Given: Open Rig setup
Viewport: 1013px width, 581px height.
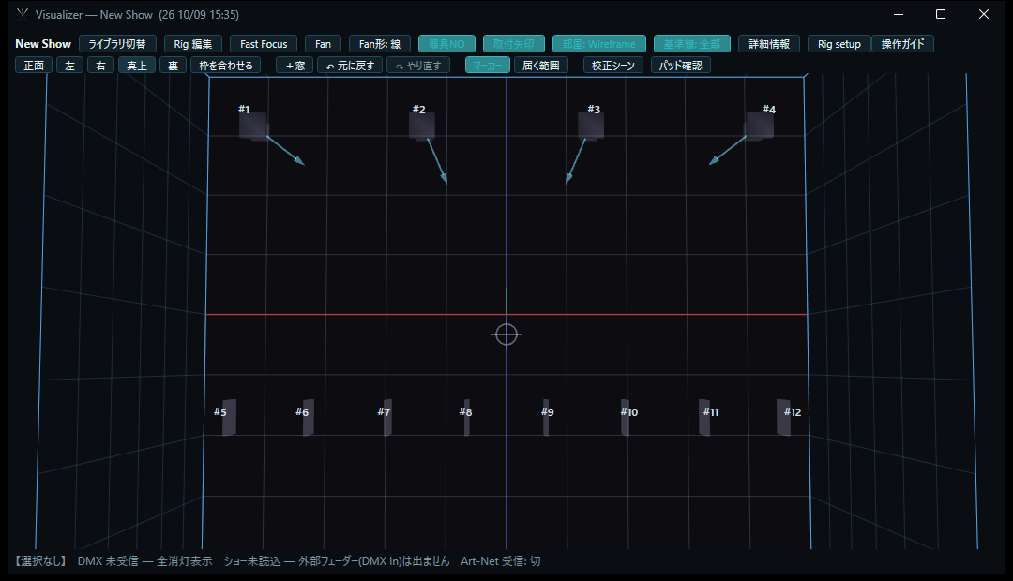Looking at the screenshot, I should [x=839, y=44].
